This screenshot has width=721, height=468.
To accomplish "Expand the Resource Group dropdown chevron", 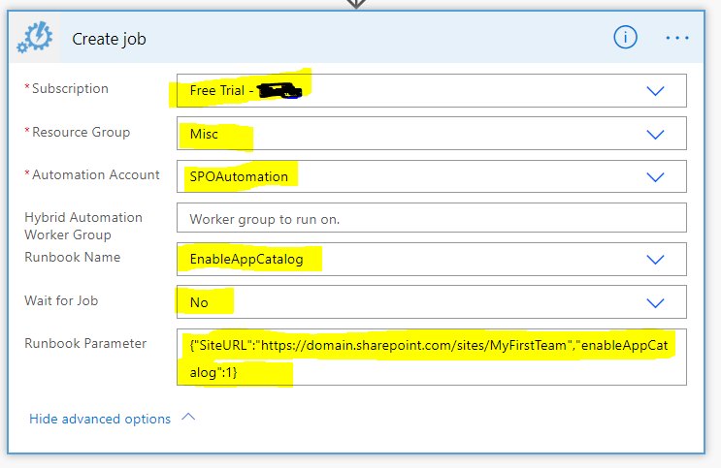I will pos(655,134).
